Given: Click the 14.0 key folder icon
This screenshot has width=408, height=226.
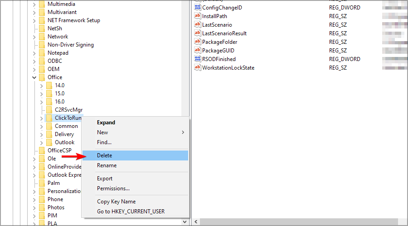Looking at the screenshot, I should coord(49,85).
